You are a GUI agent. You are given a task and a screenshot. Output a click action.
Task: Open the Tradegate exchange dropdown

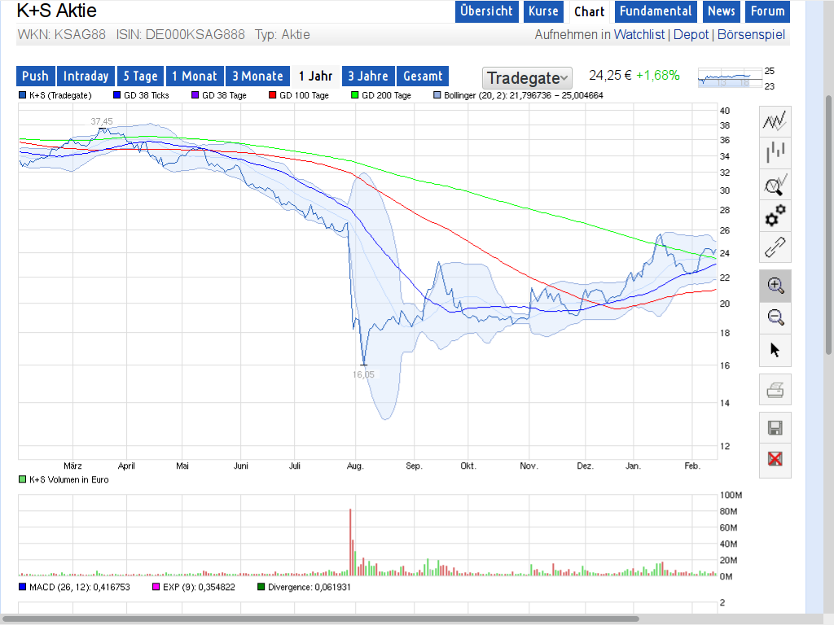(526, 79)
